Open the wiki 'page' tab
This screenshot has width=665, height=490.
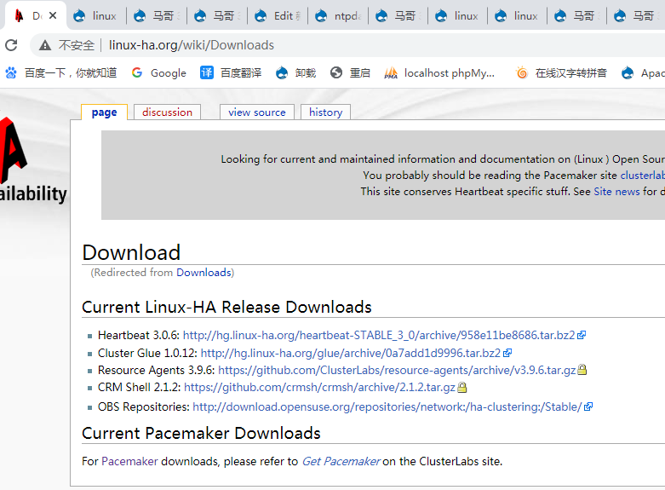(104, 112)
